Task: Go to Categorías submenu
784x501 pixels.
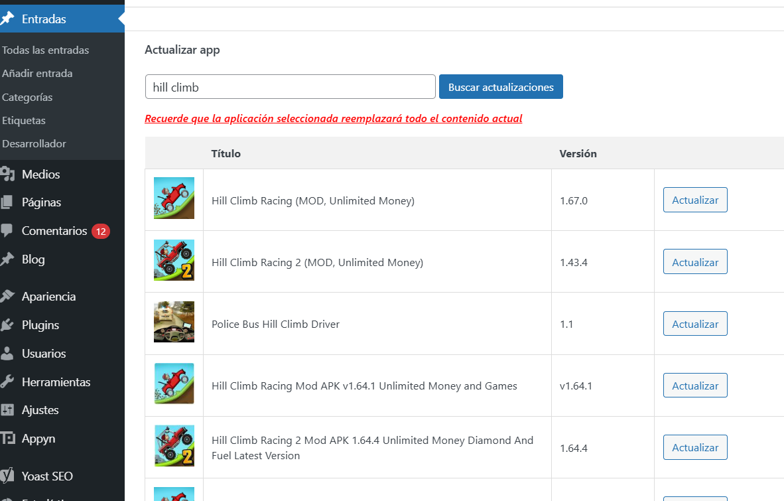Action: click(27, 98)
